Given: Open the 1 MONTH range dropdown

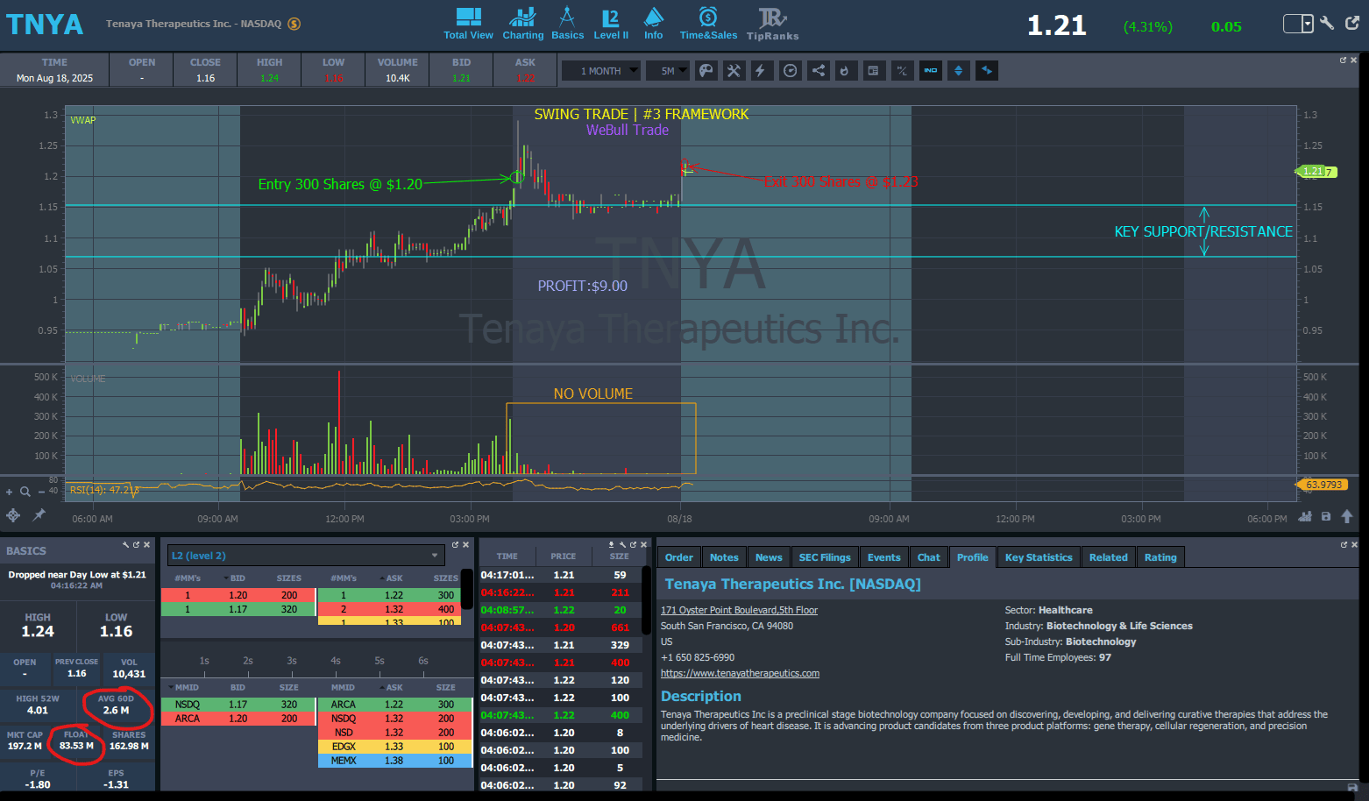Looking at the screenshot, I should click(x=601, y=71).
